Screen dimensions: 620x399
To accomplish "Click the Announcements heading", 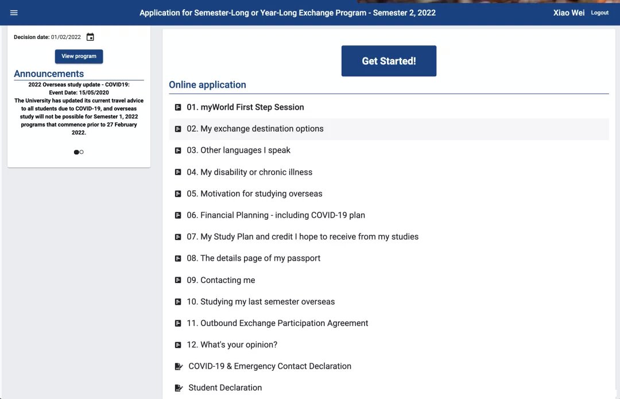I will [x=49, y=73].
